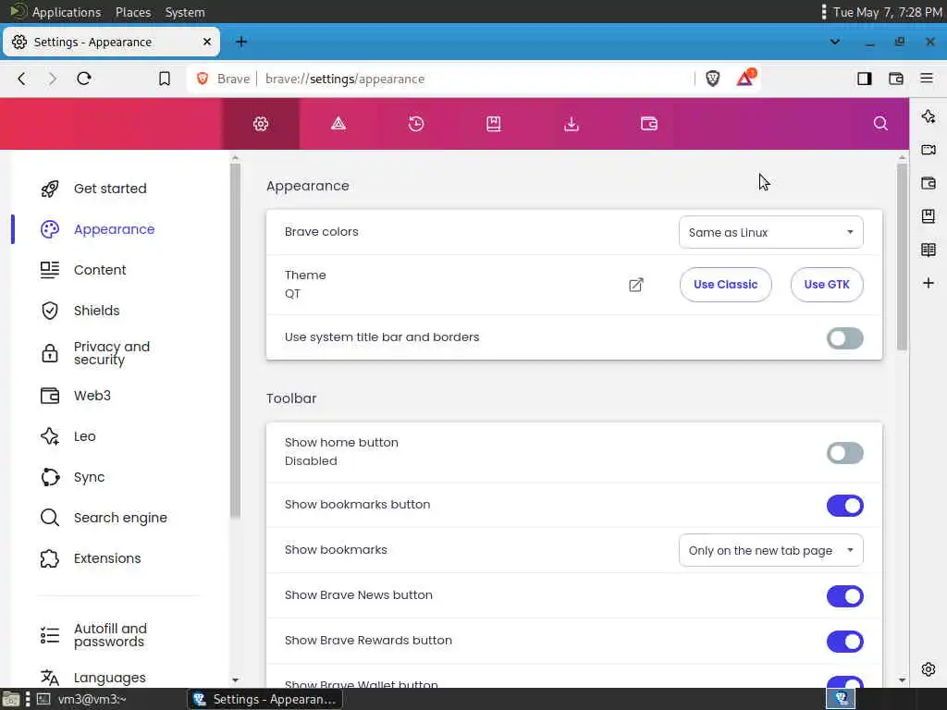The image size is (947, 710).
Task: Click Use GTK theme button
Action: pyautogui.click(x=827, y=285)
